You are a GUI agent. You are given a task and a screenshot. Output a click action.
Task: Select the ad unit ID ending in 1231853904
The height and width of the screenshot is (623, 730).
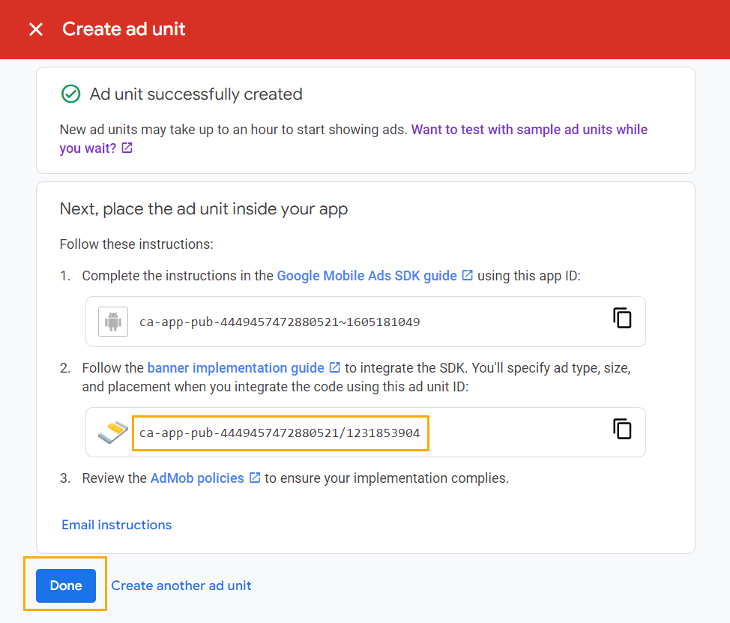(x=280, y=433)
